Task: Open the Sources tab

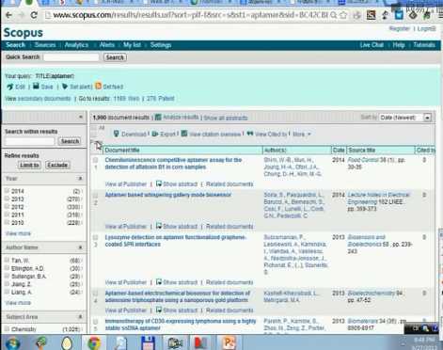Action: coord(45,45)
